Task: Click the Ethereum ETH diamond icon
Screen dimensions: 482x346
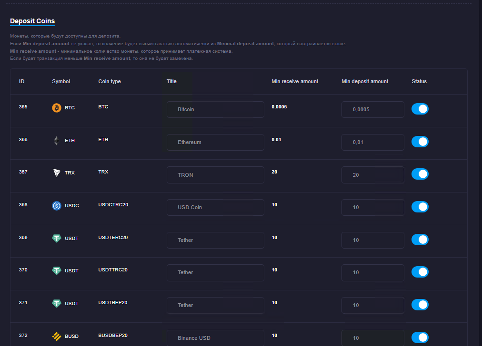Action: (57, 141)
